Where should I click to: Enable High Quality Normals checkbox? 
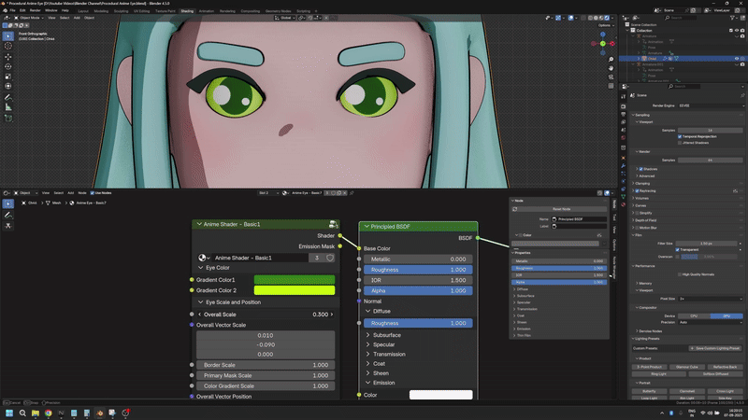[x=680, y=274]
